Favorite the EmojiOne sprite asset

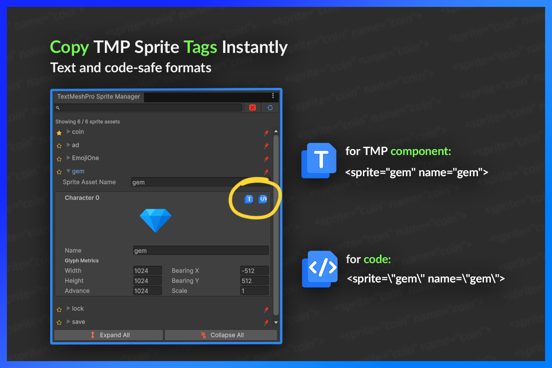59,158
